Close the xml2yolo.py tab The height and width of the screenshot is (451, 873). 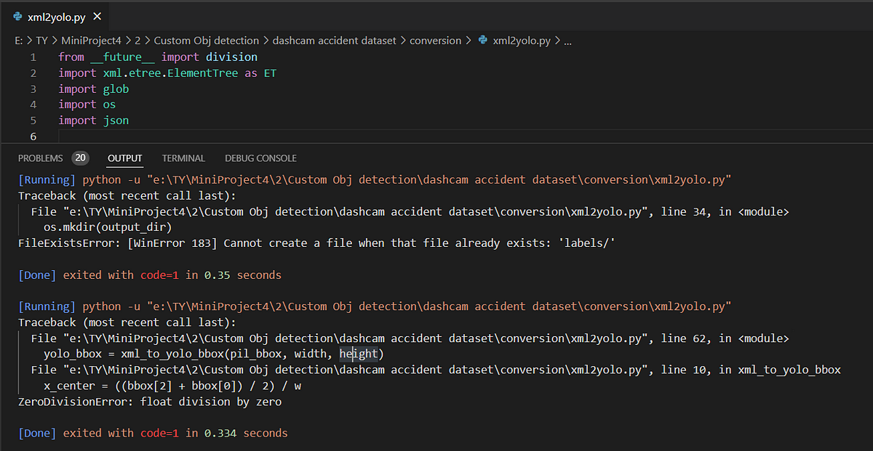tap(97, 16)
